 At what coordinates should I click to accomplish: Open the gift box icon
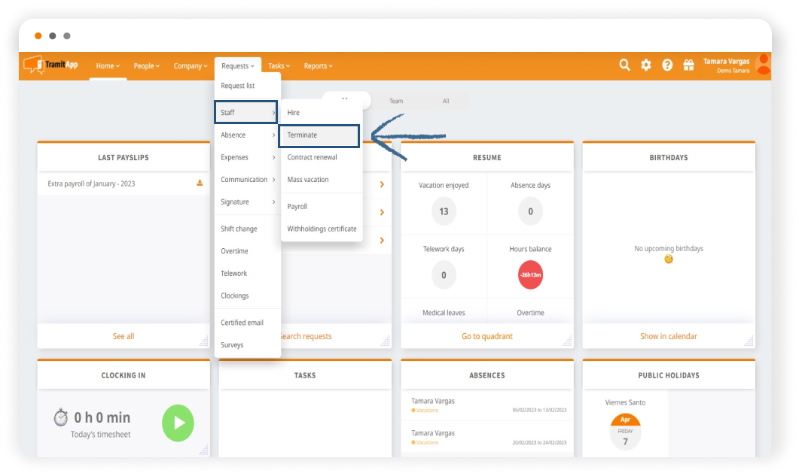click(x=688, y=65)
